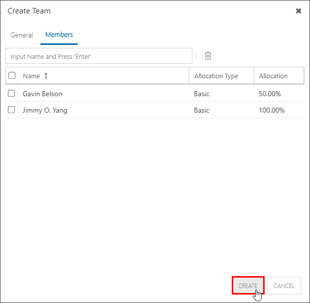The width and height of the screenshot is (310, 303).
Task: Close the Create Team dialog
Action: pos(299,11)
